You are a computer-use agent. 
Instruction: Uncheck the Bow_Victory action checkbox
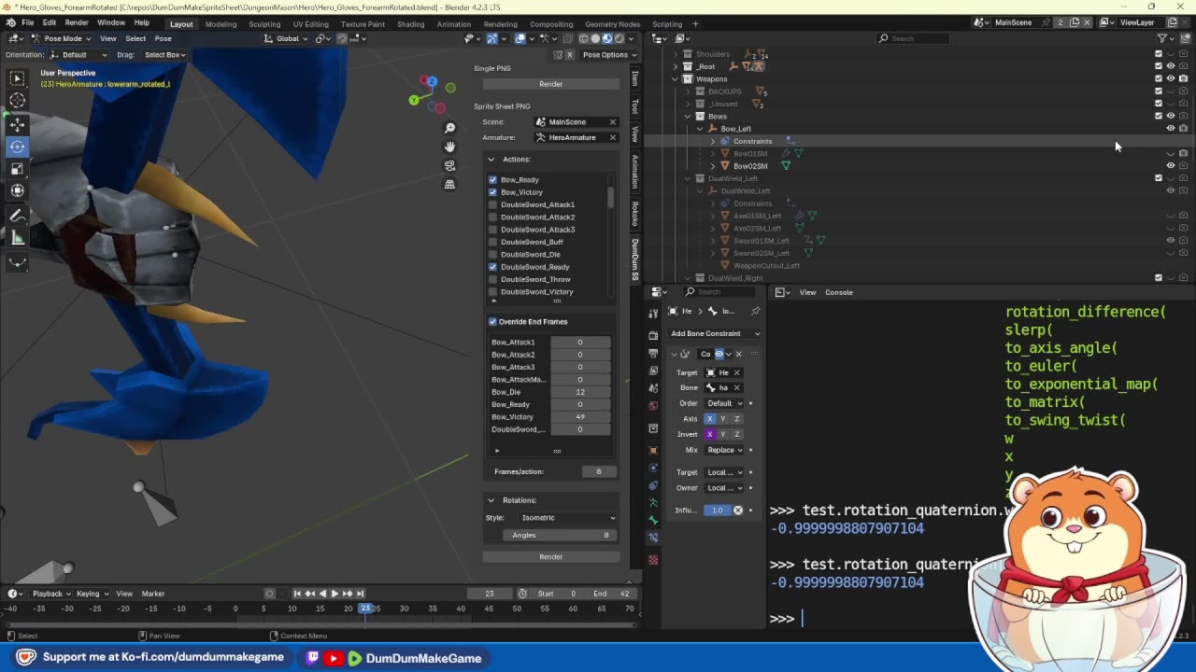(493, 192)
